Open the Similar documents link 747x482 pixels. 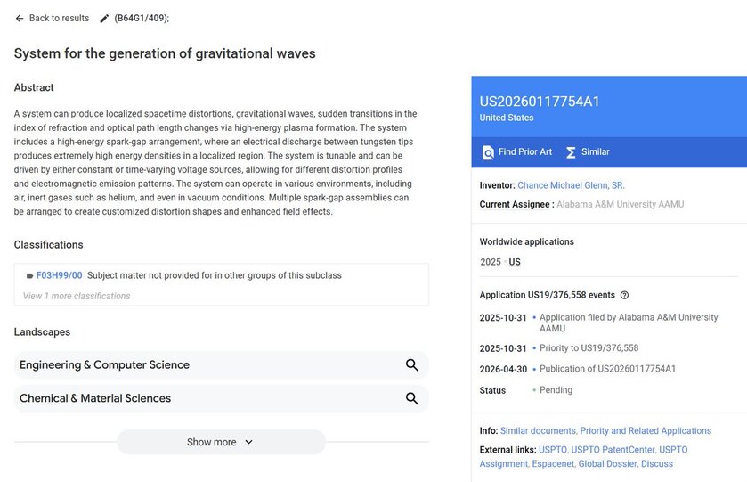[x=538, y=431]
